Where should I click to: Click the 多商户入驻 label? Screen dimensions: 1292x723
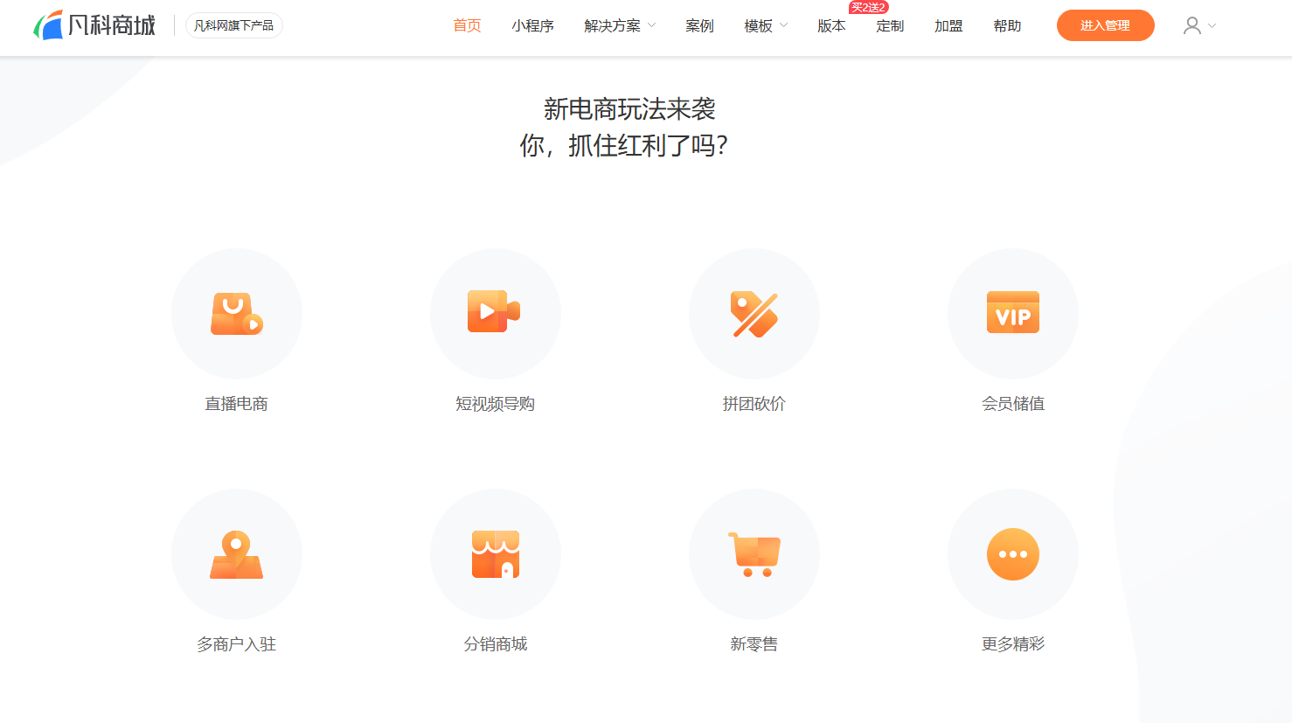click(x=237, y=643)
